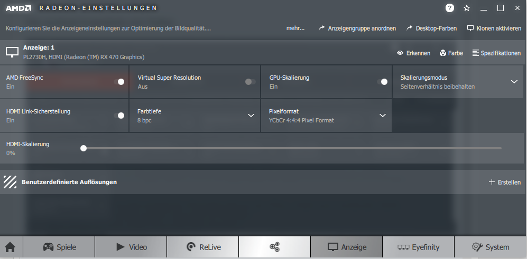
Task: Open the Eyefinity tab
Action: (x=419, y=247)
